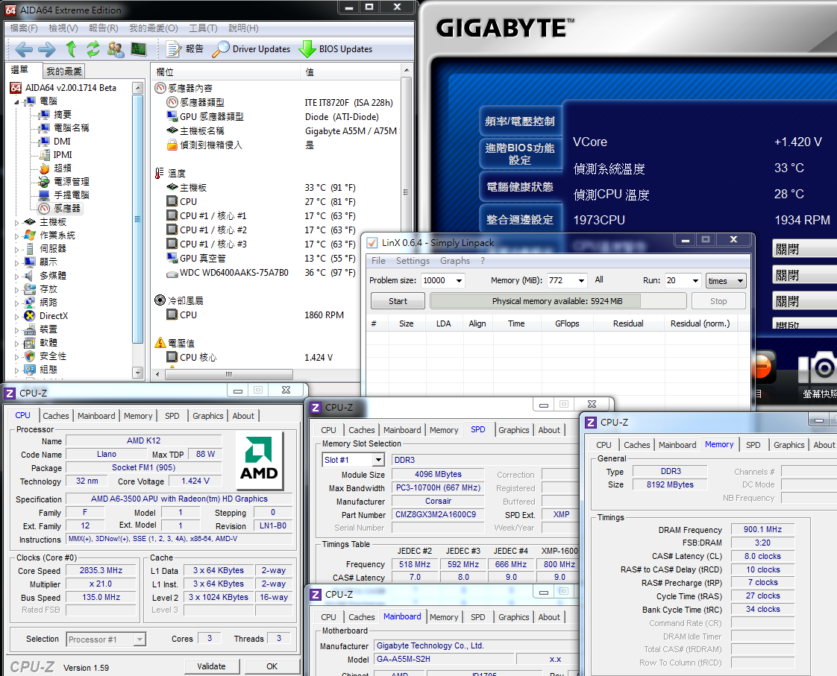The height and width of the screenshot is (676, 837).
Task: Click the first 關閉 option in Gigabyte panel
Action: point(804,250)
